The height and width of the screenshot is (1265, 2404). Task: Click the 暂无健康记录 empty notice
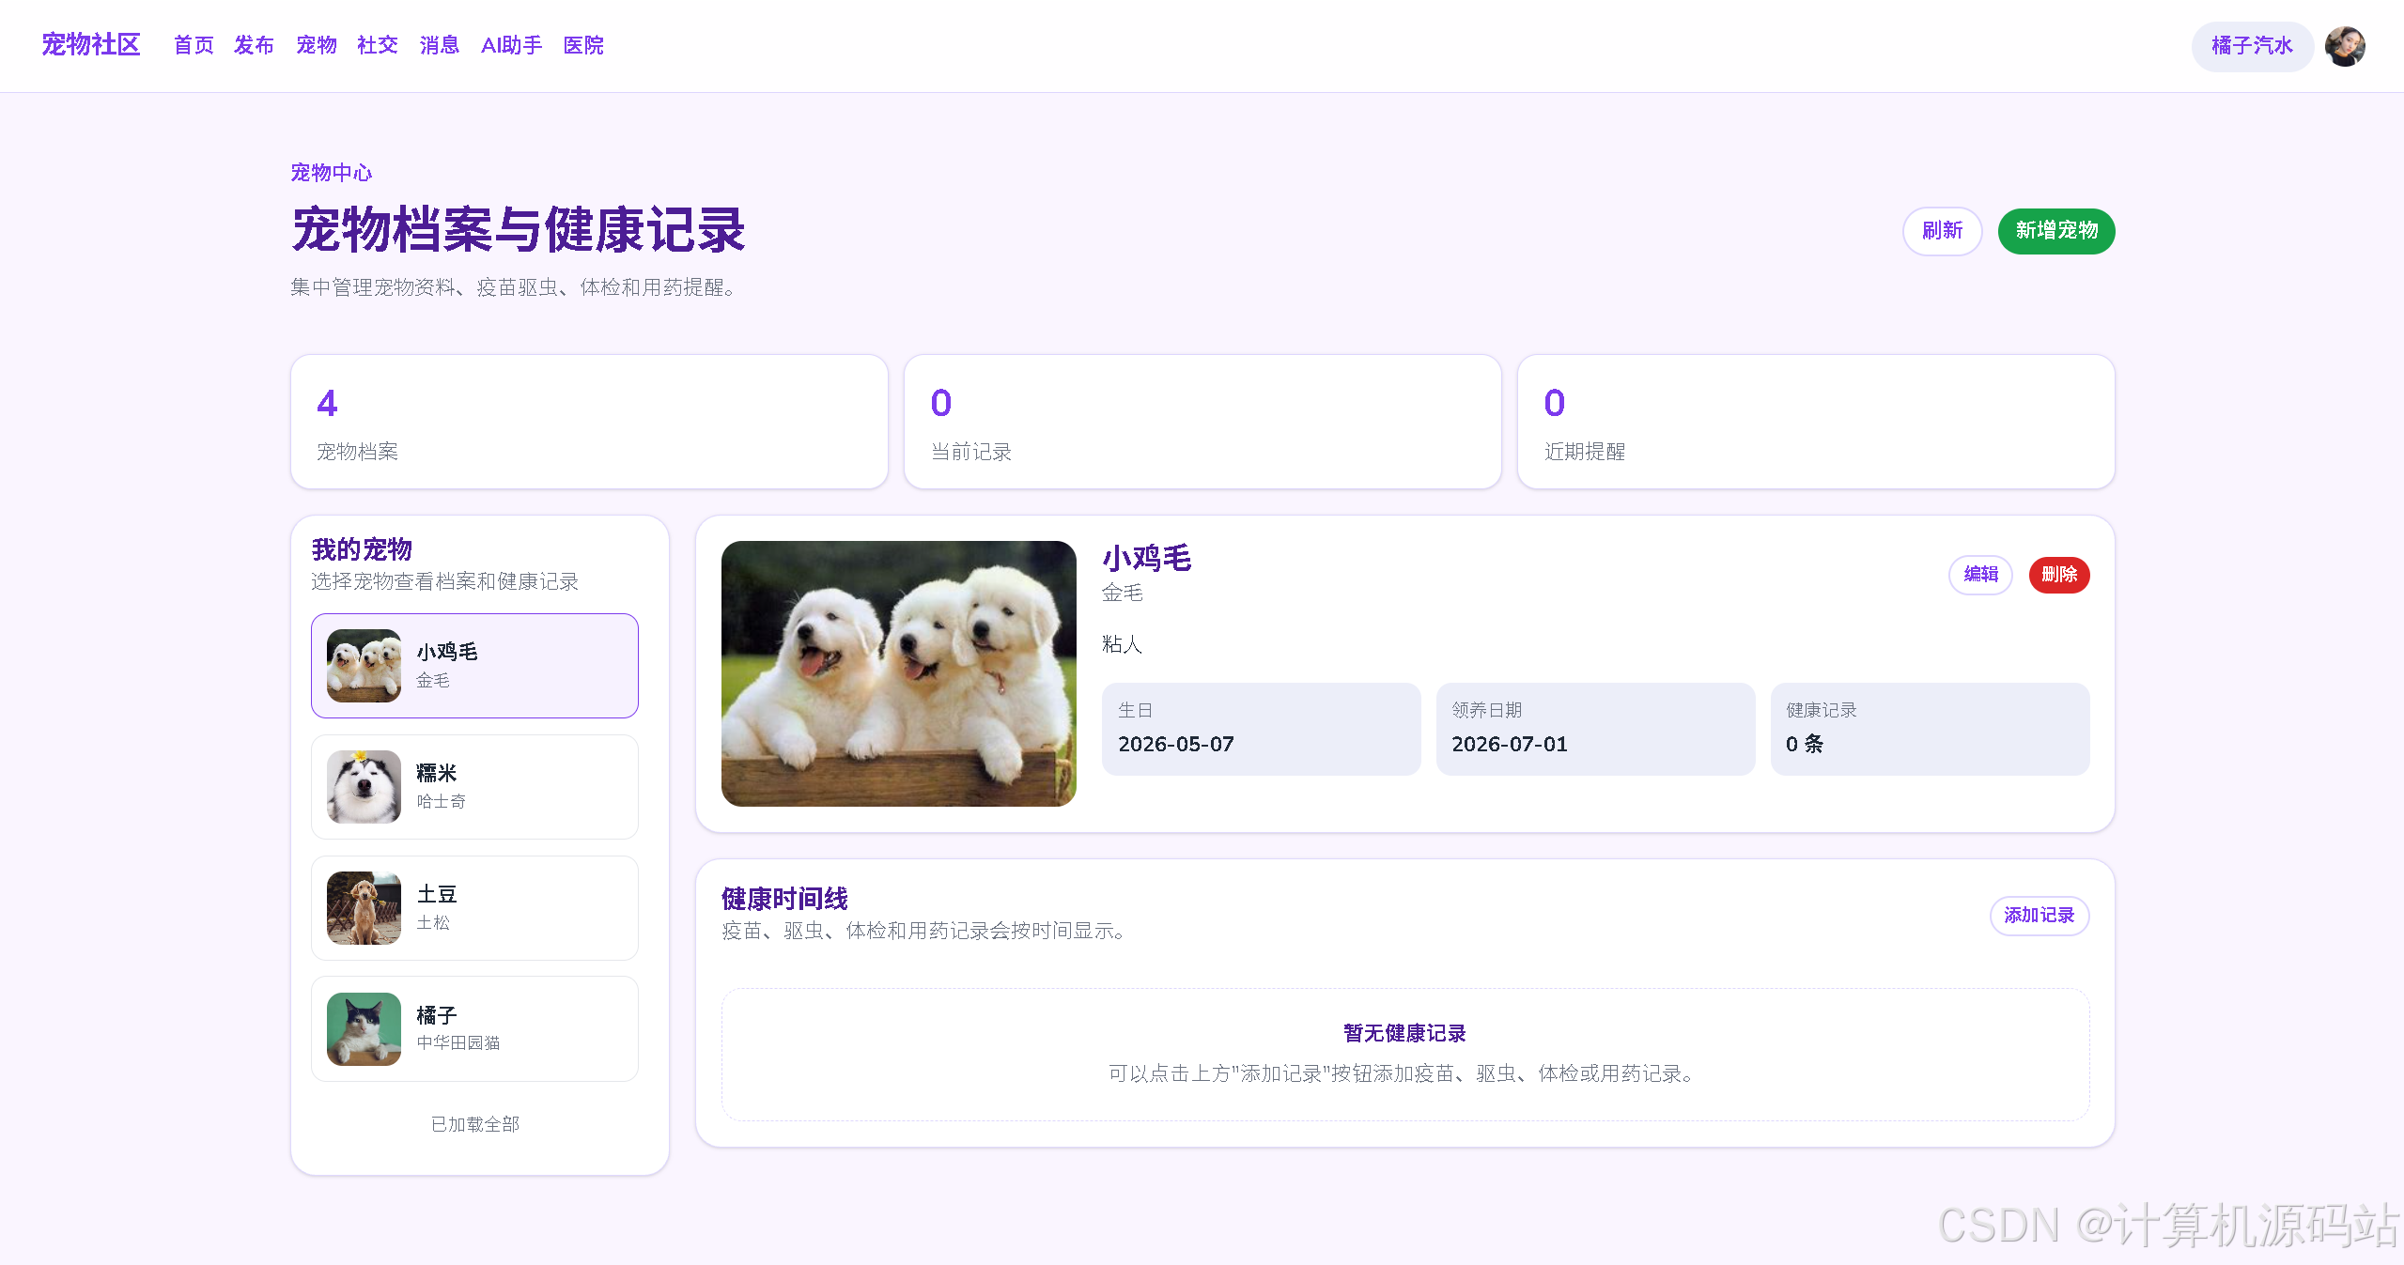1405,1054
